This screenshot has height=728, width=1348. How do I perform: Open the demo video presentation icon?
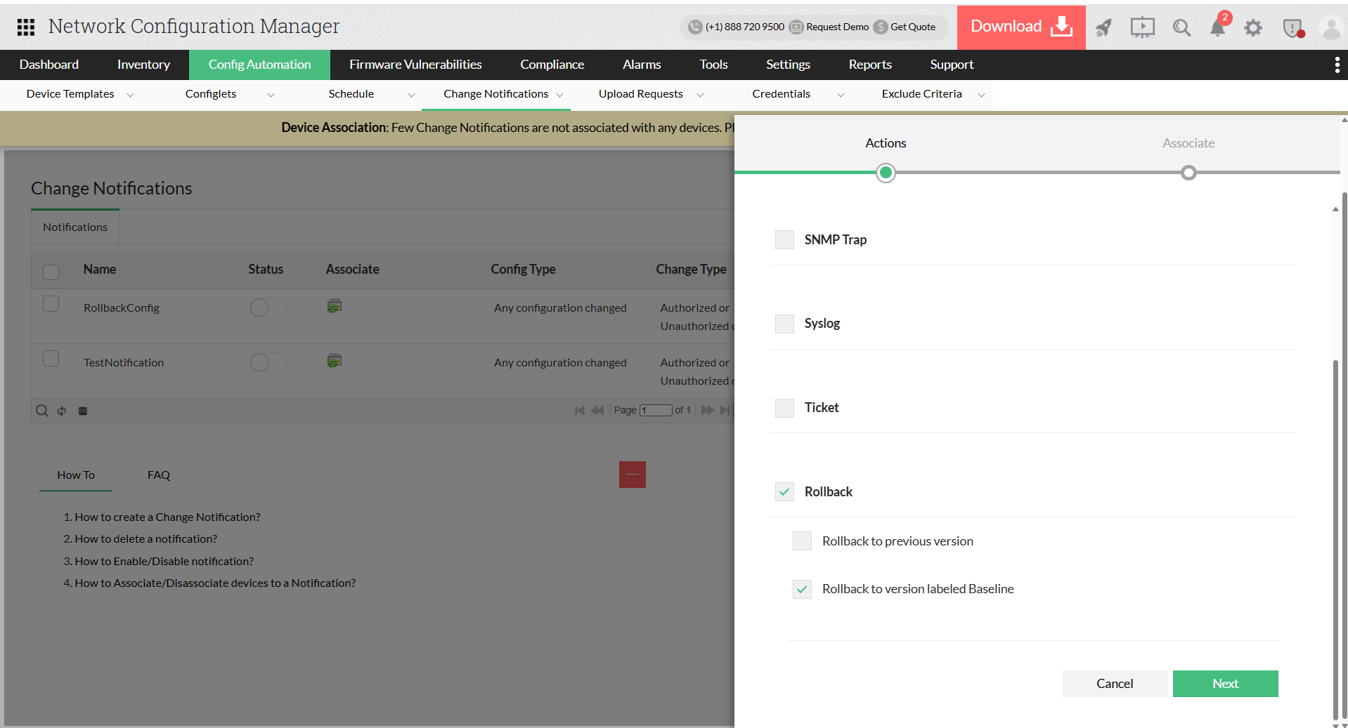[x=1142, y=27]
